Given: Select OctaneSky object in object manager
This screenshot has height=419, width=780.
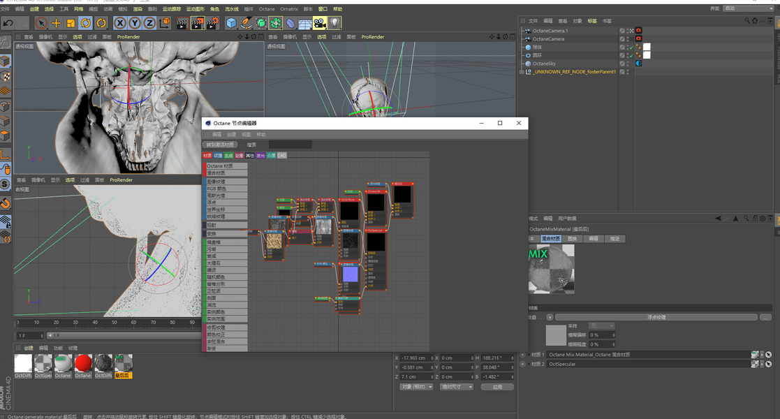Looking at the screenshot, I should [544, 64].
